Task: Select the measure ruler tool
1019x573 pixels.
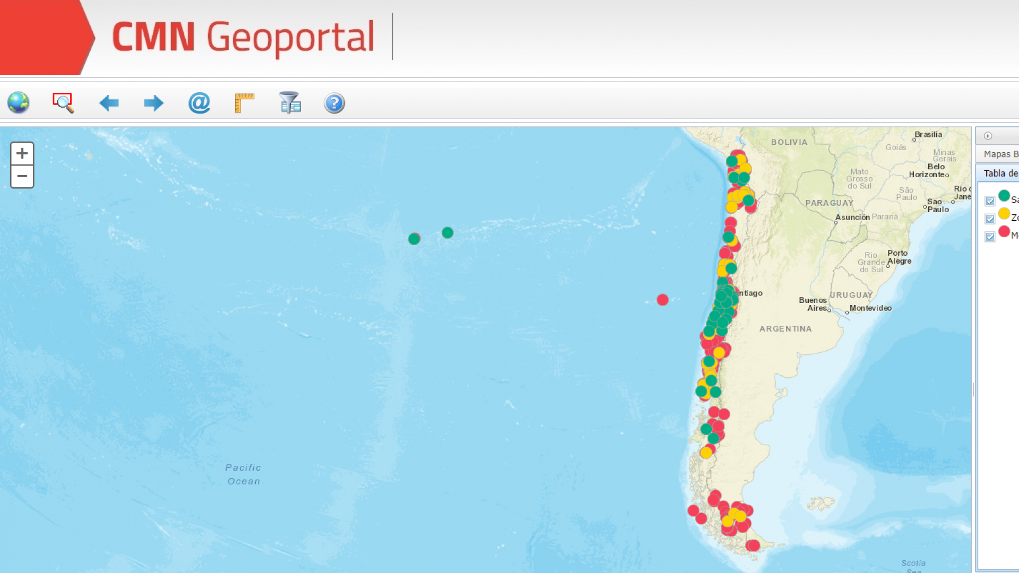Action: (243, 102)
